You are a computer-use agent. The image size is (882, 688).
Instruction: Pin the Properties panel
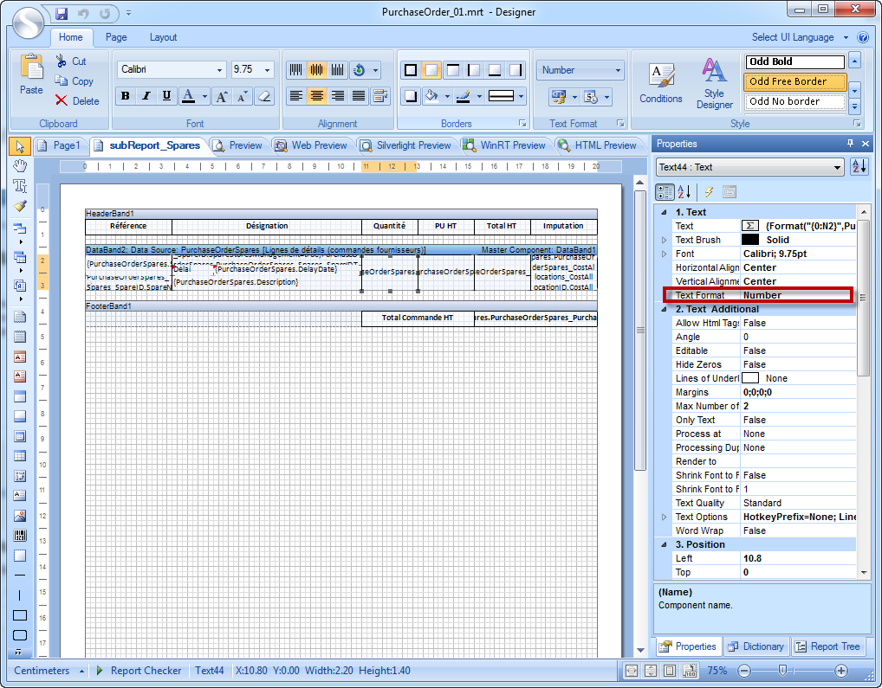850,144
